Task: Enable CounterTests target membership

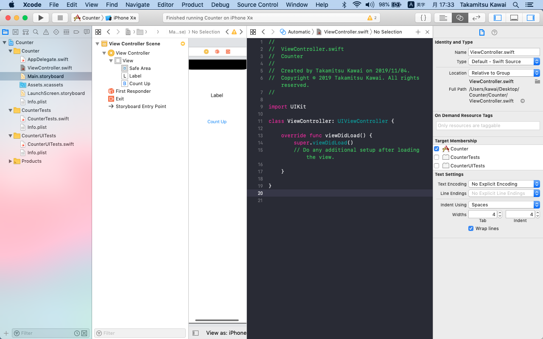Action: tap(437, 157)
